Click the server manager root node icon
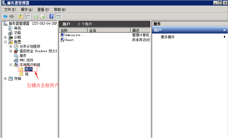Image resolution: width=228 pixels, height=138 pixels. click(x=5, y=23)
